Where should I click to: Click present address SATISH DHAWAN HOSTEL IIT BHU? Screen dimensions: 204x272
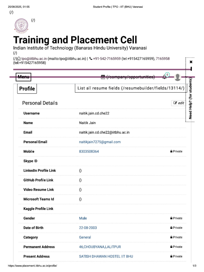[x=106, y=256]
